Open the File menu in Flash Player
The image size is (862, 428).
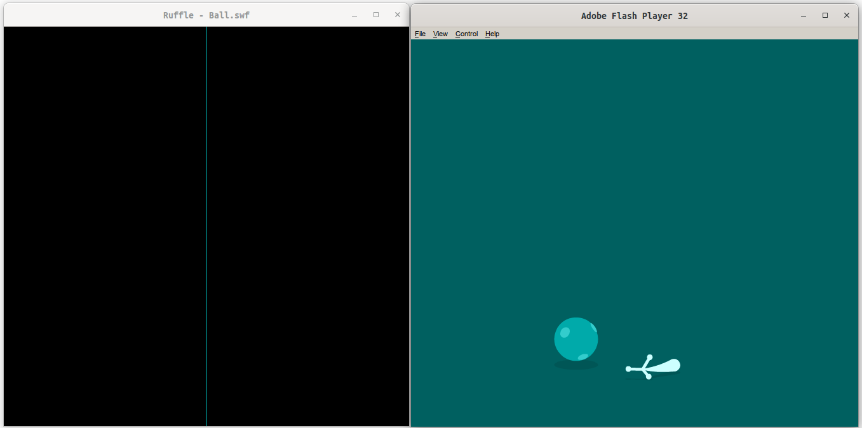pyautogui.click(x=420, y=34)
